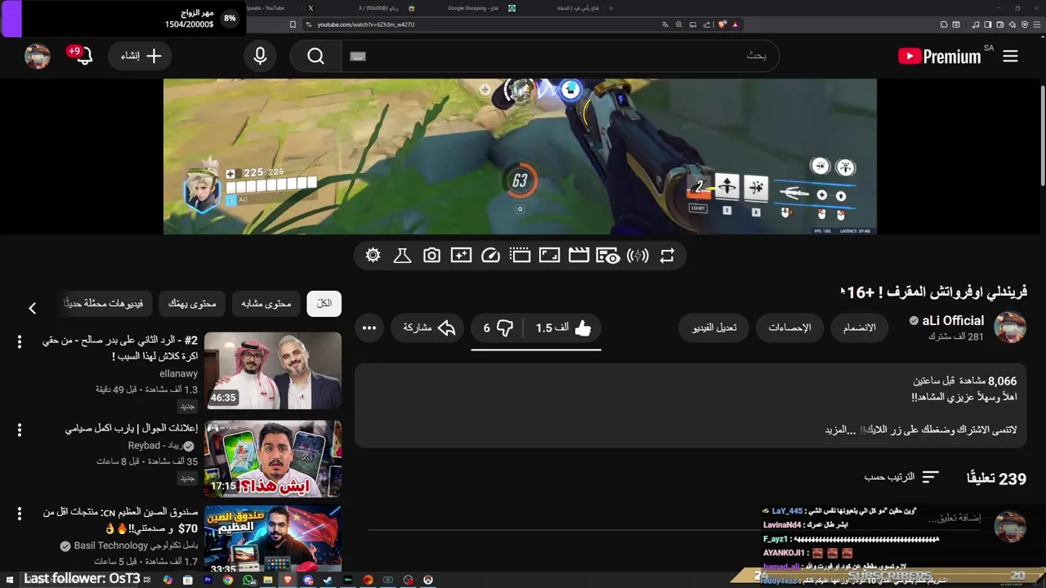Click the search magnifier button
The image size is (1046, 588).
pyautogui.click(x=316, y=56)
